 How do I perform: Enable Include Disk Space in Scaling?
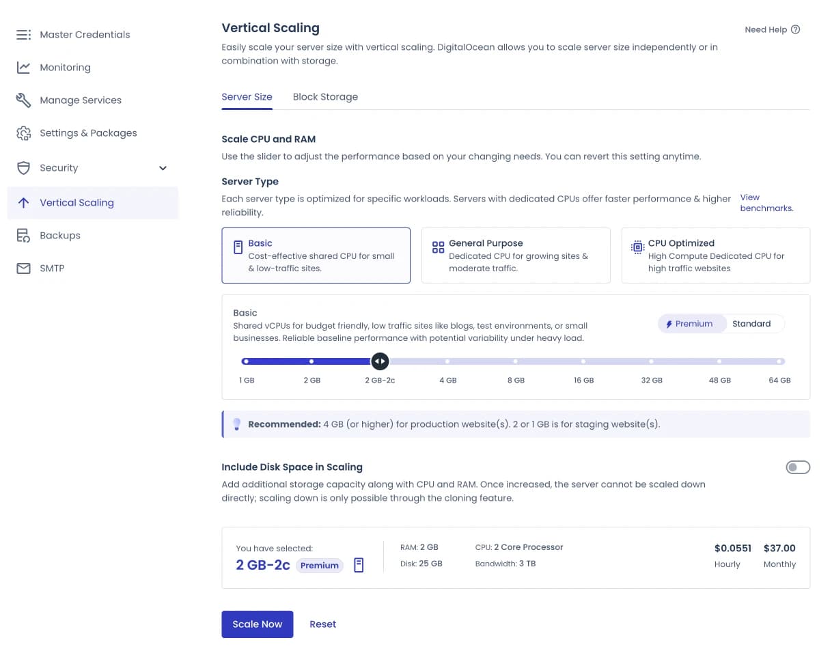798,467
